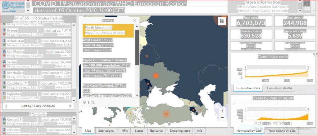
Task: Open the Status tab
Action: [139, 131]
